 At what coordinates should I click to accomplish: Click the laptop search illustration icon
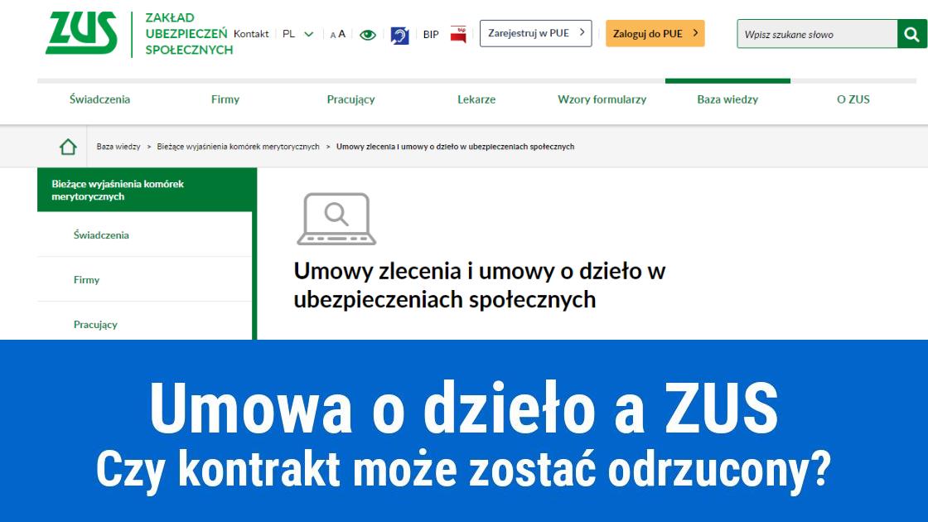[336, 219]
